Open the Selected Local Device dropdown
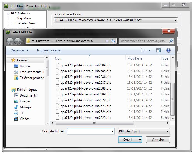The width and height of the screenshot is (193, 153). [176, 20]
